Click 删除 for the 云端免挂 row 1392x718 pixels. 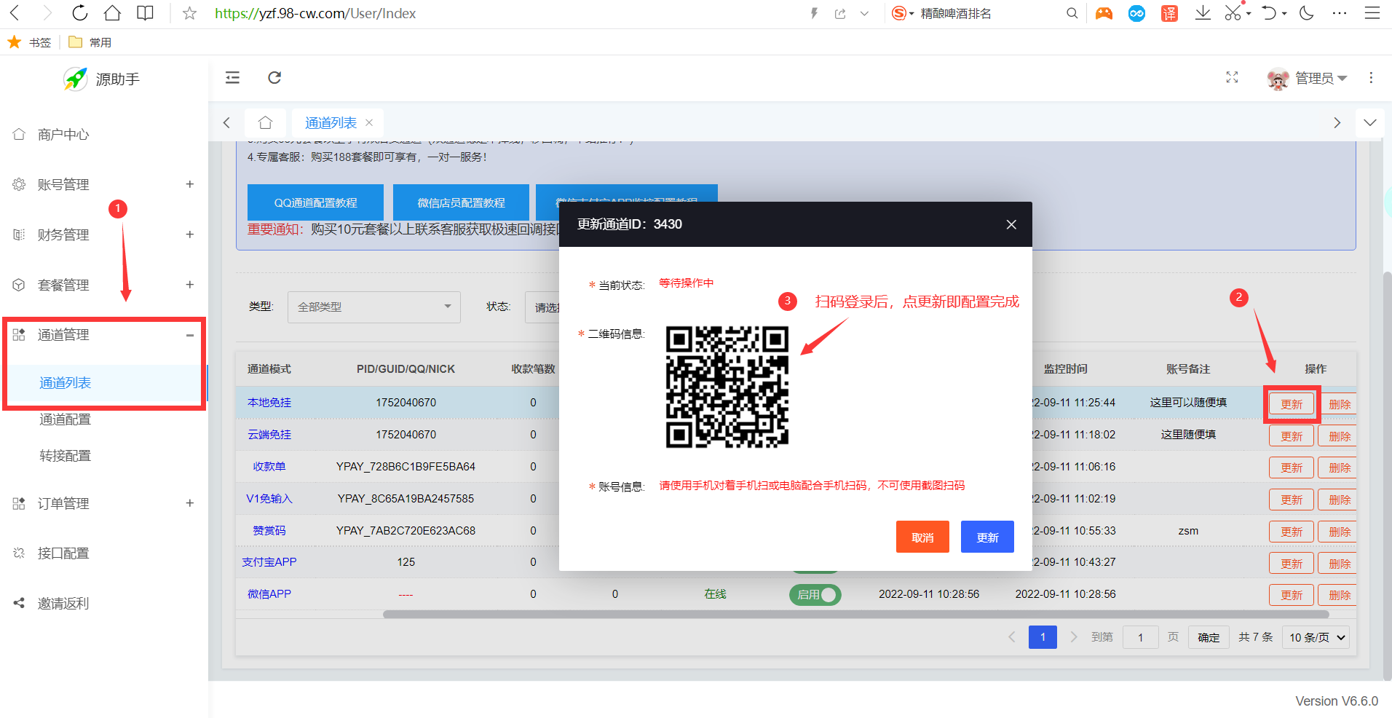click(x=1339, y=436)
